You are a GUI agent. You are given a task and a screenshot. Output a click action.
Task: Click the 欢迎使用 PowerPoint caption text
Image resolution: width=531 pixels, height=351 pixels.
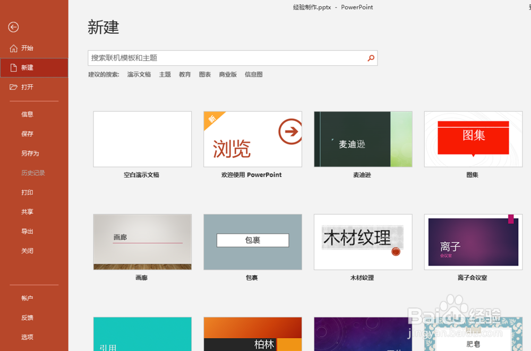pos(251,175)
